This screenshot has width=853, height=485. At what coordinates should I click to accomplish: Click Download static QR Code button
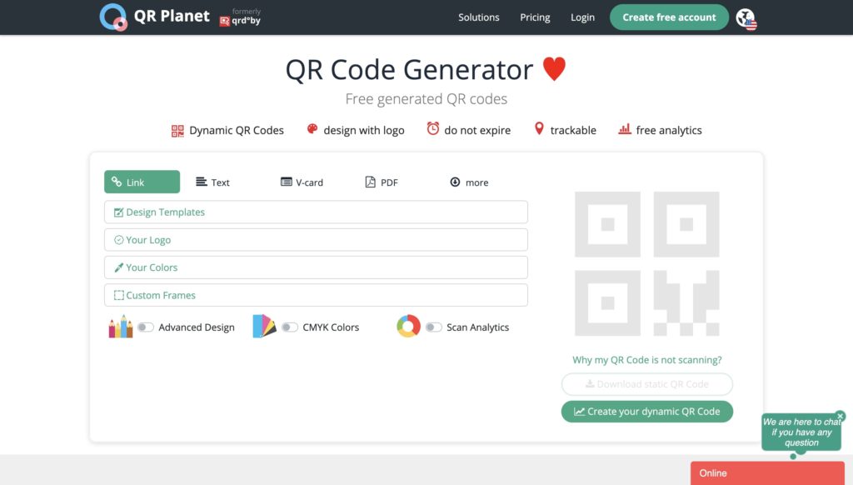coord(646,384)
